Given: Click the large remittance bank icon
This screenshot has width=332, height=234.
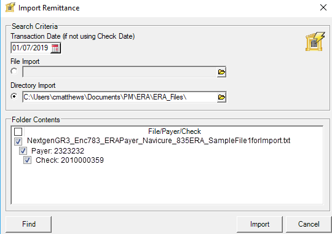Looking at the screenshot, I should click(x=315, y=42).
